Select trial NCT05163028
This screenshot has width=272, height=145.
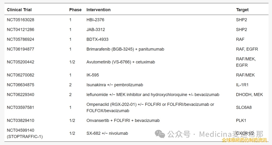click(20, 20)
